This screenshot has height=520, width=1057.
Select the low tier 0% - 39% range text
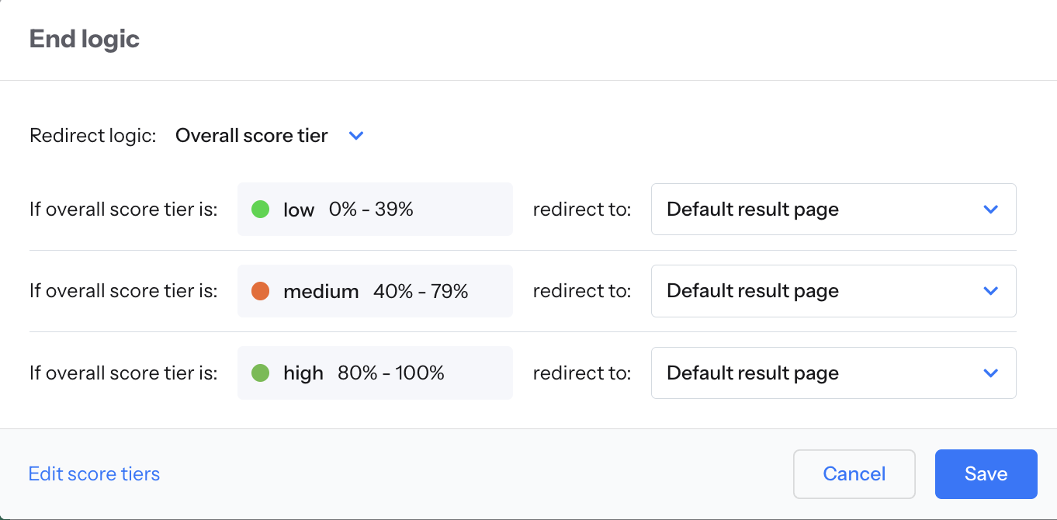pyautogui.click(x=371, y=210)
